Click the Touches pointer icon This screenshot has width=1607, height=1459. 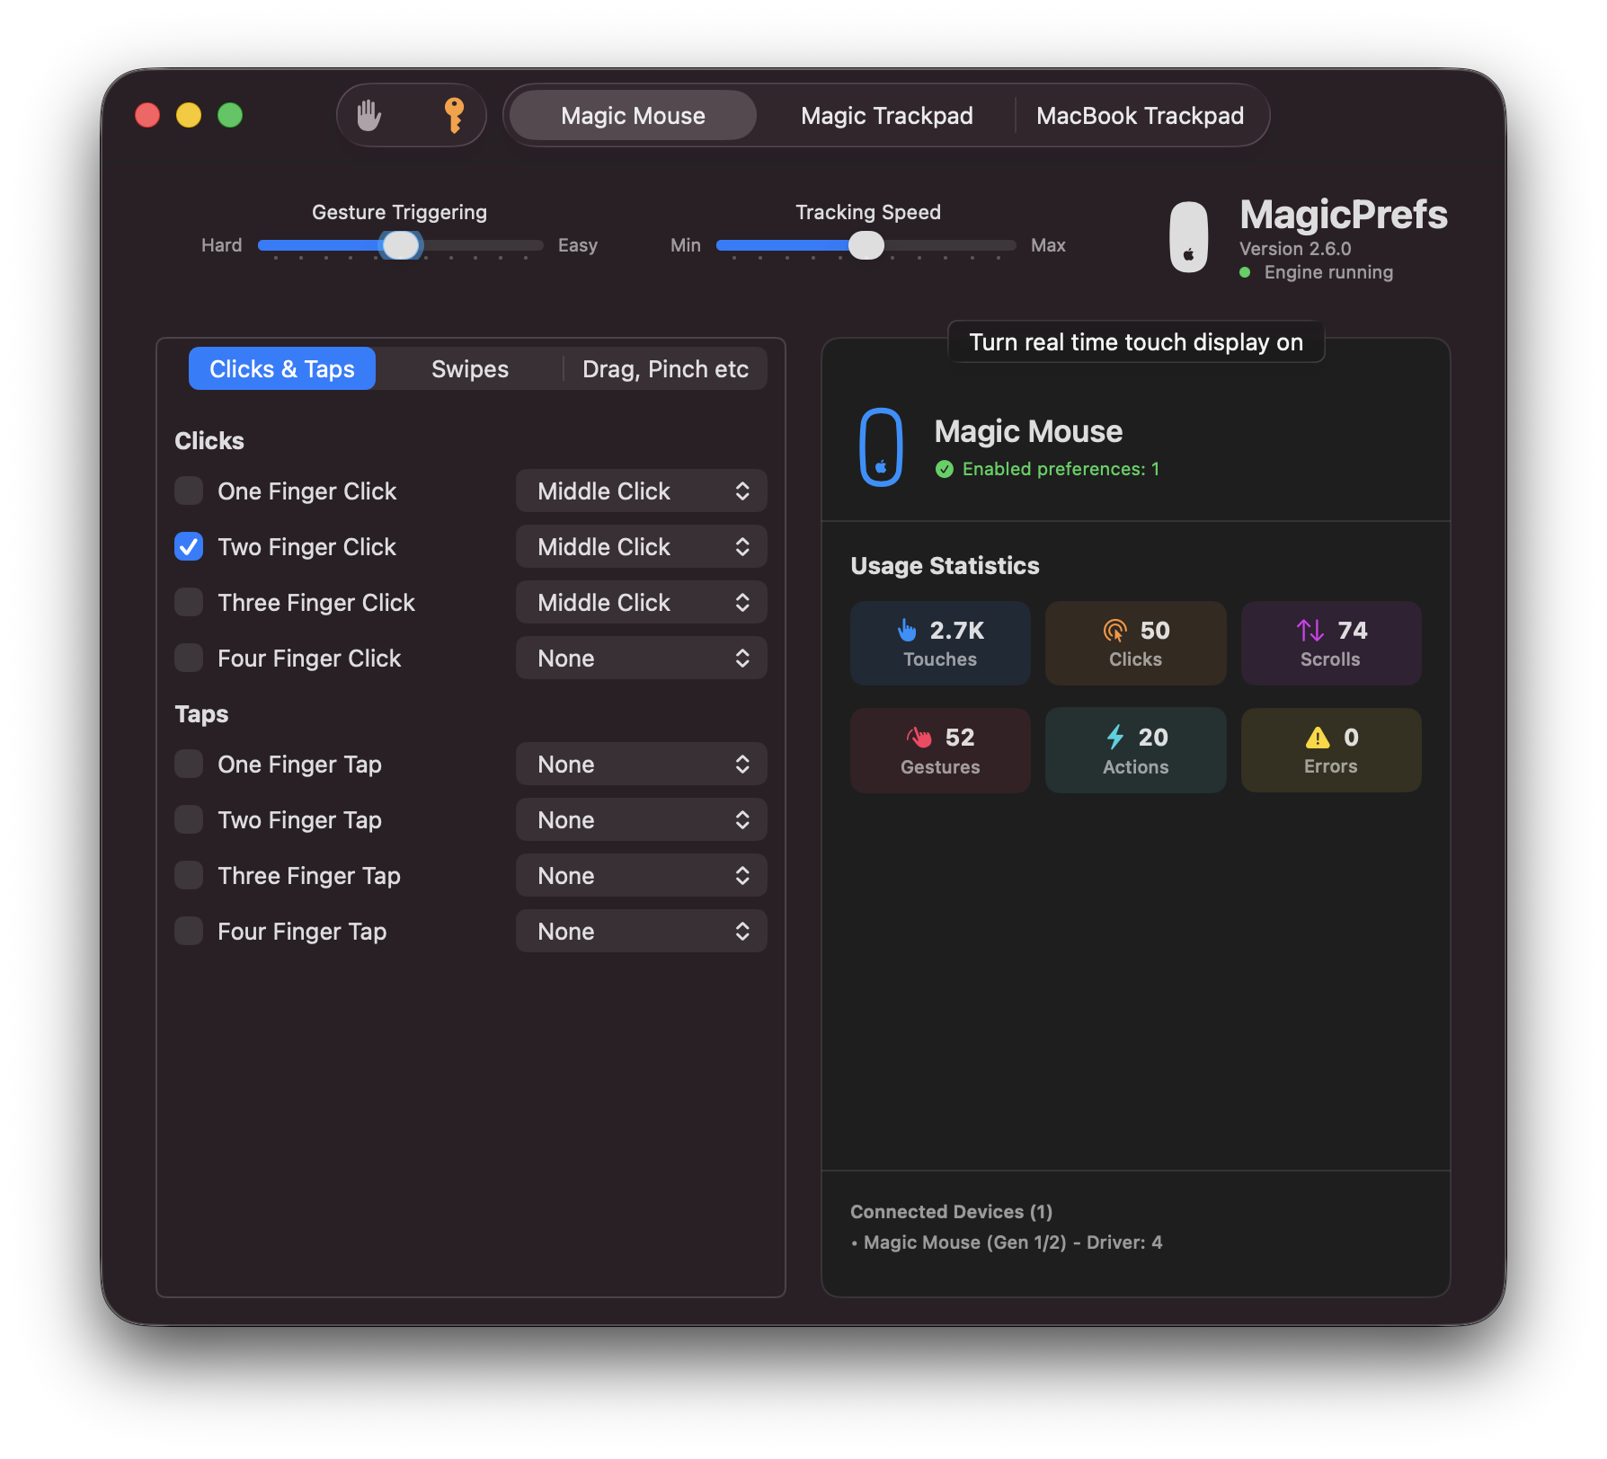(x=908, y=630)
